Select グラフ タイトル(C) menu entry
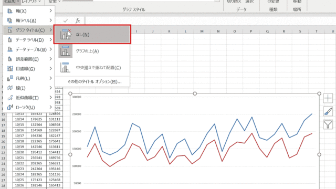The height and width of the screenshot is (189, 336). pos(29,30)
